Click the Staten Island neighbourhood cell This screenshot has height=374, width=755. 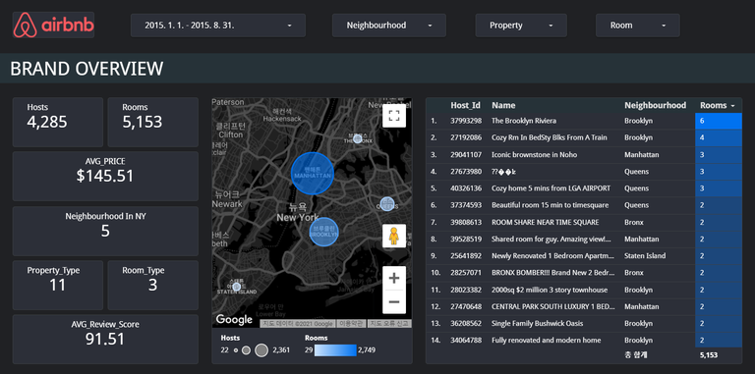645,256
